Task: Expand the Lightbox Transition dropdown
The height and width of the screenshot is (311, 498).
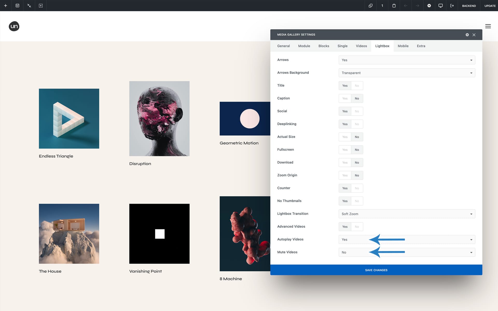Action: [x=407, y=214]
